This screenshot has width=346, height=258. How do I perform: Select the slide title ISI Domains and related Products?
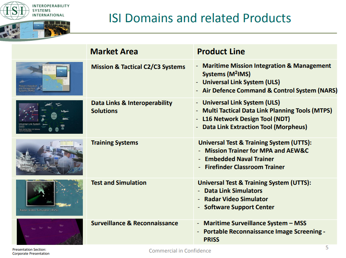(200, 18)
